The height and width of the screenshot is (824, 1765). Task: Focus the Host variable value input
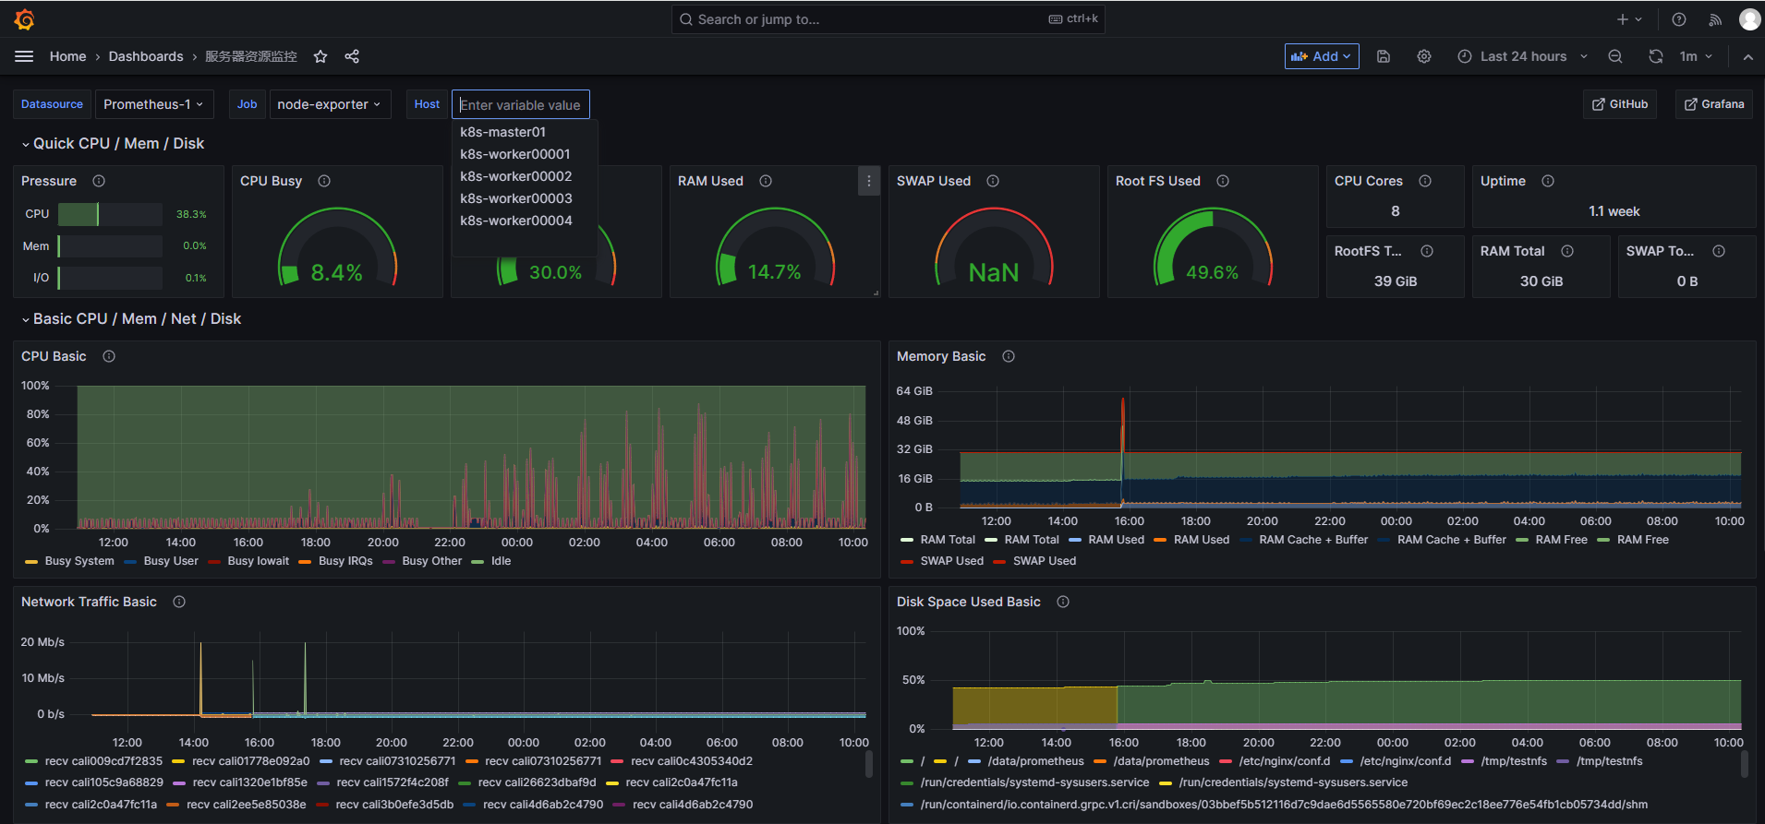pos(521,104)
